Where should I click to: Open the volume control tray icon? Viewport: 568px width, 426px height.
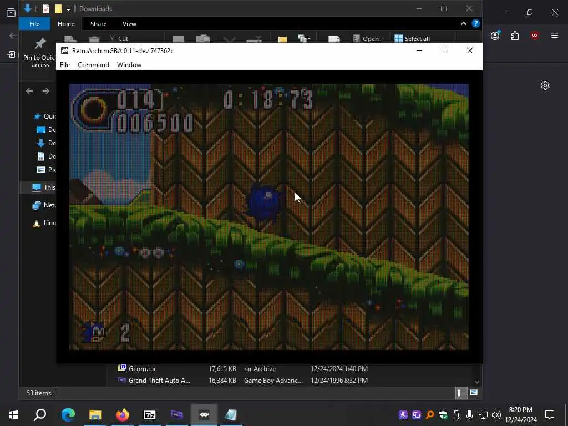point(496,415)
